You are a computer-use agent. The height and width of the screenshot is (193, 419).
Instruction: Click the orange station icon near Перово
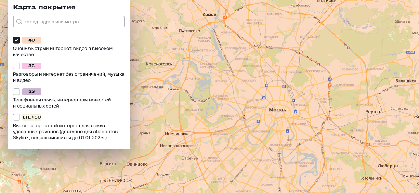(x=329, y=118)
